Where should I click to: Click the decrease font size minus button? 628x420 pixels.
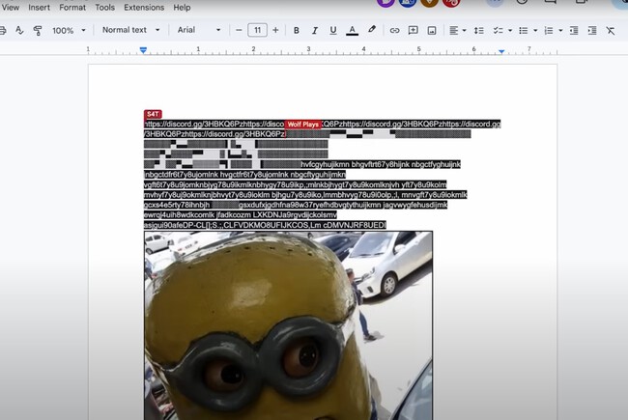(240, 30)
